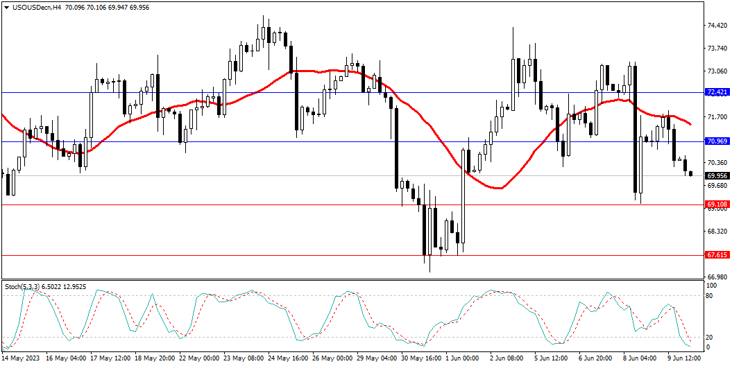
Task: Click the 66.980 price axis value
Action: (717, 277)
